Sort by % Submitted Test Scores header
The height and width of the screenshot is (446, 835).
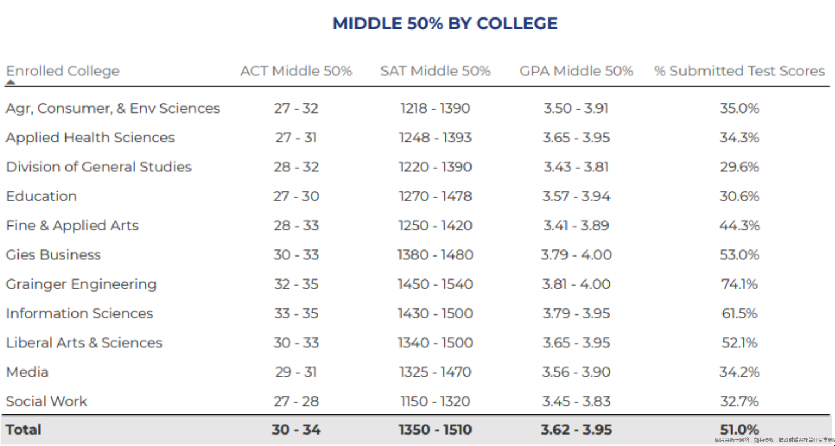[739, 71]
